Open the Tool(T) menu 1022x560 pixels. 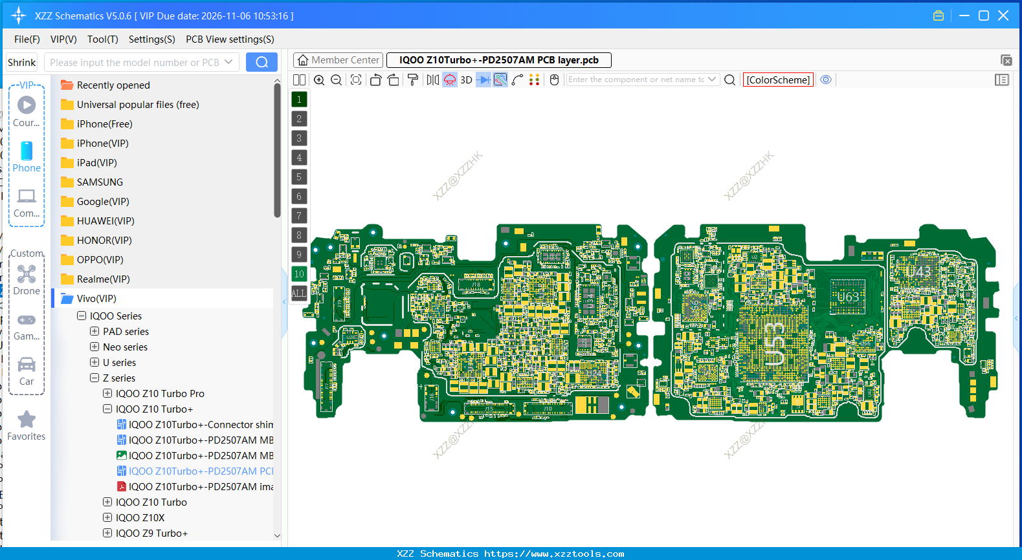pos(103,39)
